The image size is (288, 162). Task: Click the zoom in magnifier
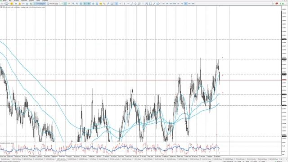(x=73, y=4)
